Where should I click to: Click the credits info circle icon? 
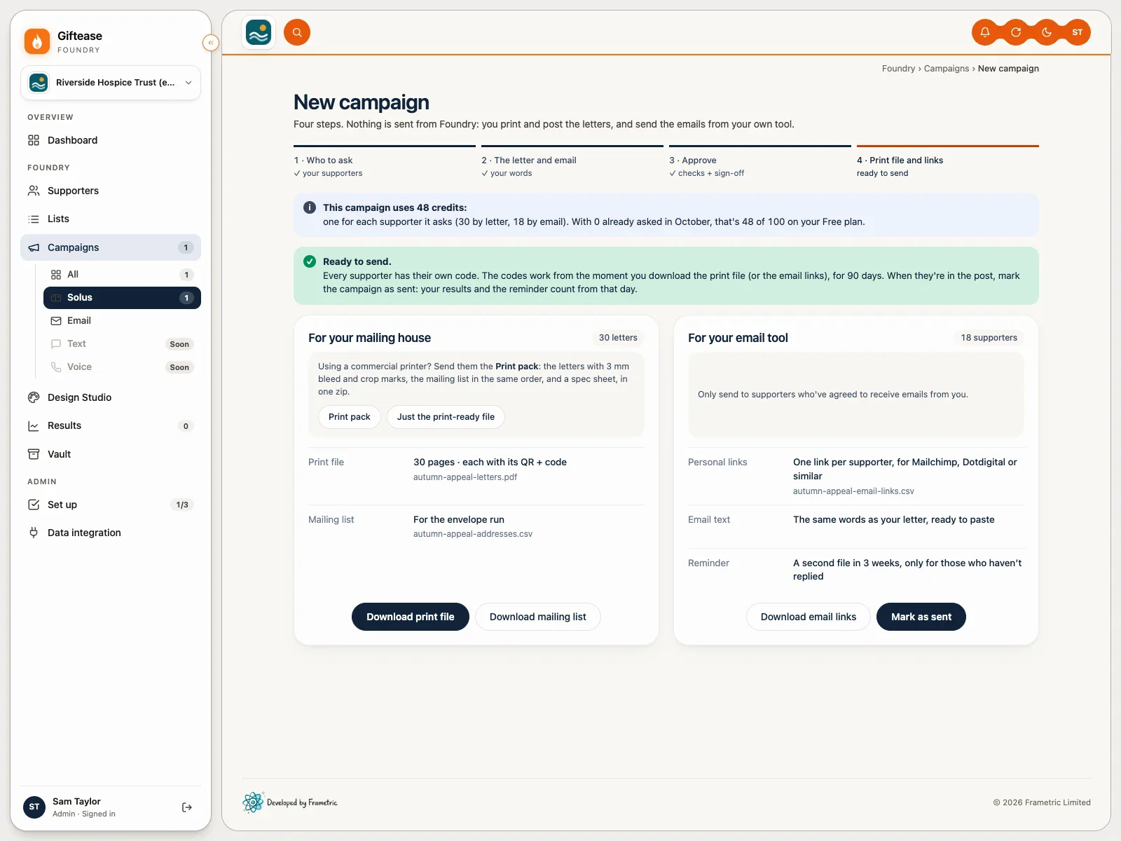[x=309, y=207]
